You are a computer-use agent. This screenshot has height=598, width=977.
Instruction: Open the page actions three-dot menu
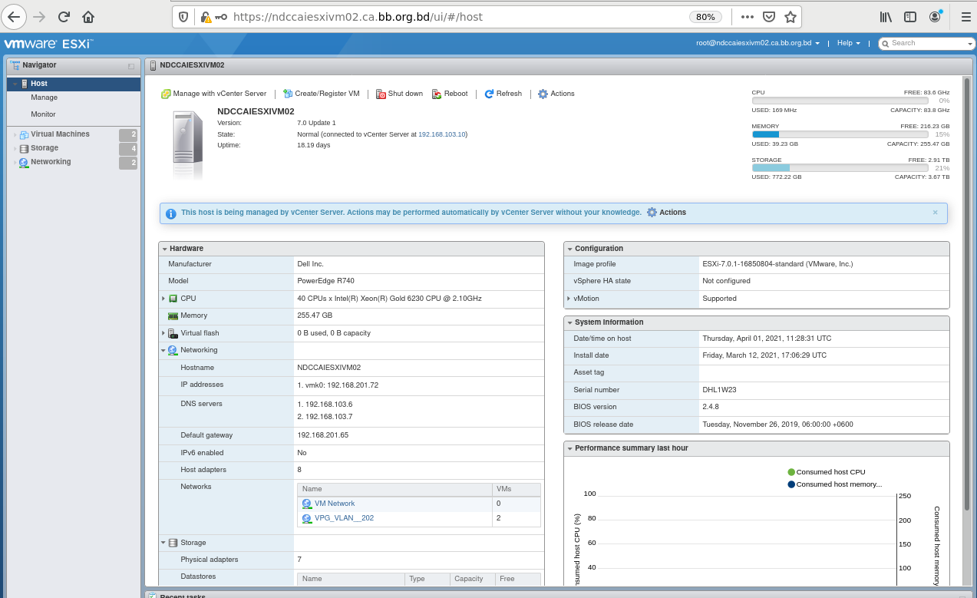[748, 16]
